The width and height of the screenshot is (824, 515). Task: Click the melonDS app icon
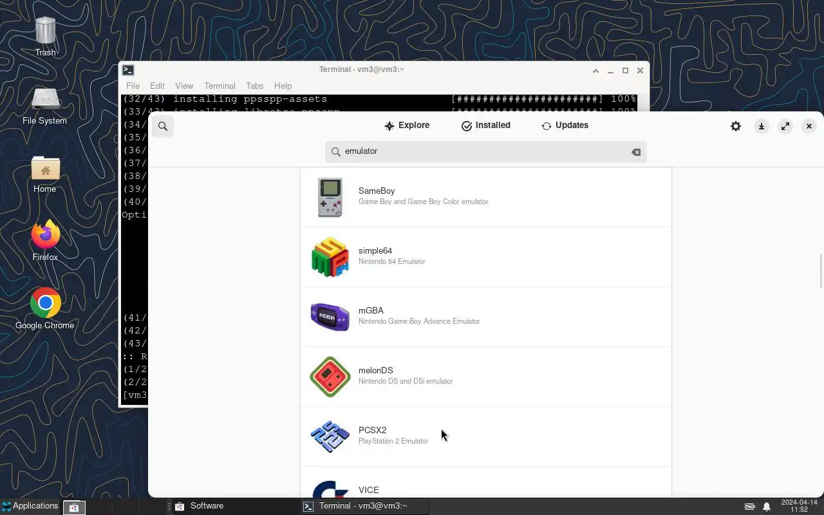(330, 377)
